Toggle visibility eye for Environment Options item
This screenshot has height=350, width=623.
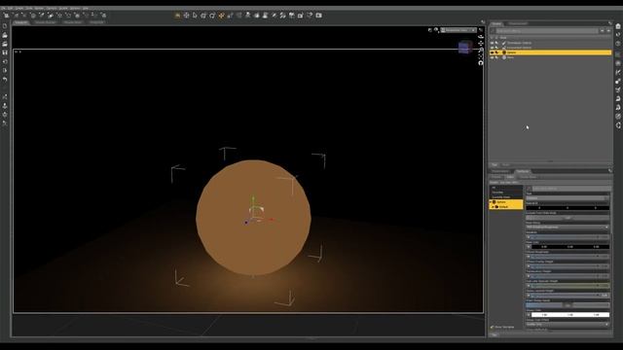(x=492, y=48)
